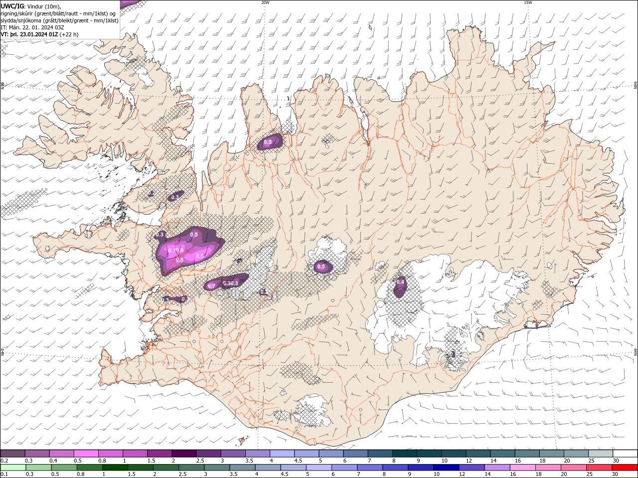638x478 pixels.
Task: Click the dark teal snow swatch labeled 8
Action: pos(405,454)
